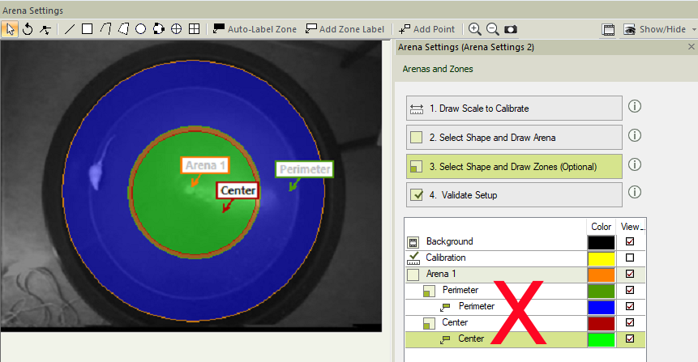Click the Center label on image
The image size is (698, 362).
tap(238, 191)
